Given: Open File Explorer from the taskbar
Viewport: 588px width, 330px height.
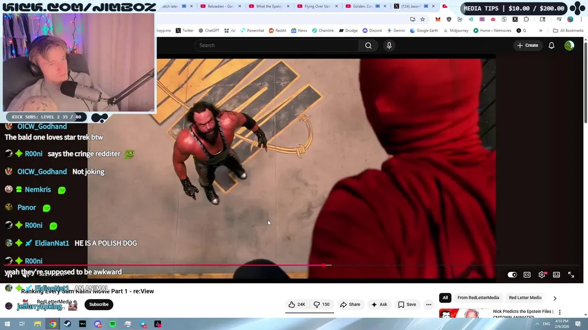Looking at the screenshot, I should (38, 324).
